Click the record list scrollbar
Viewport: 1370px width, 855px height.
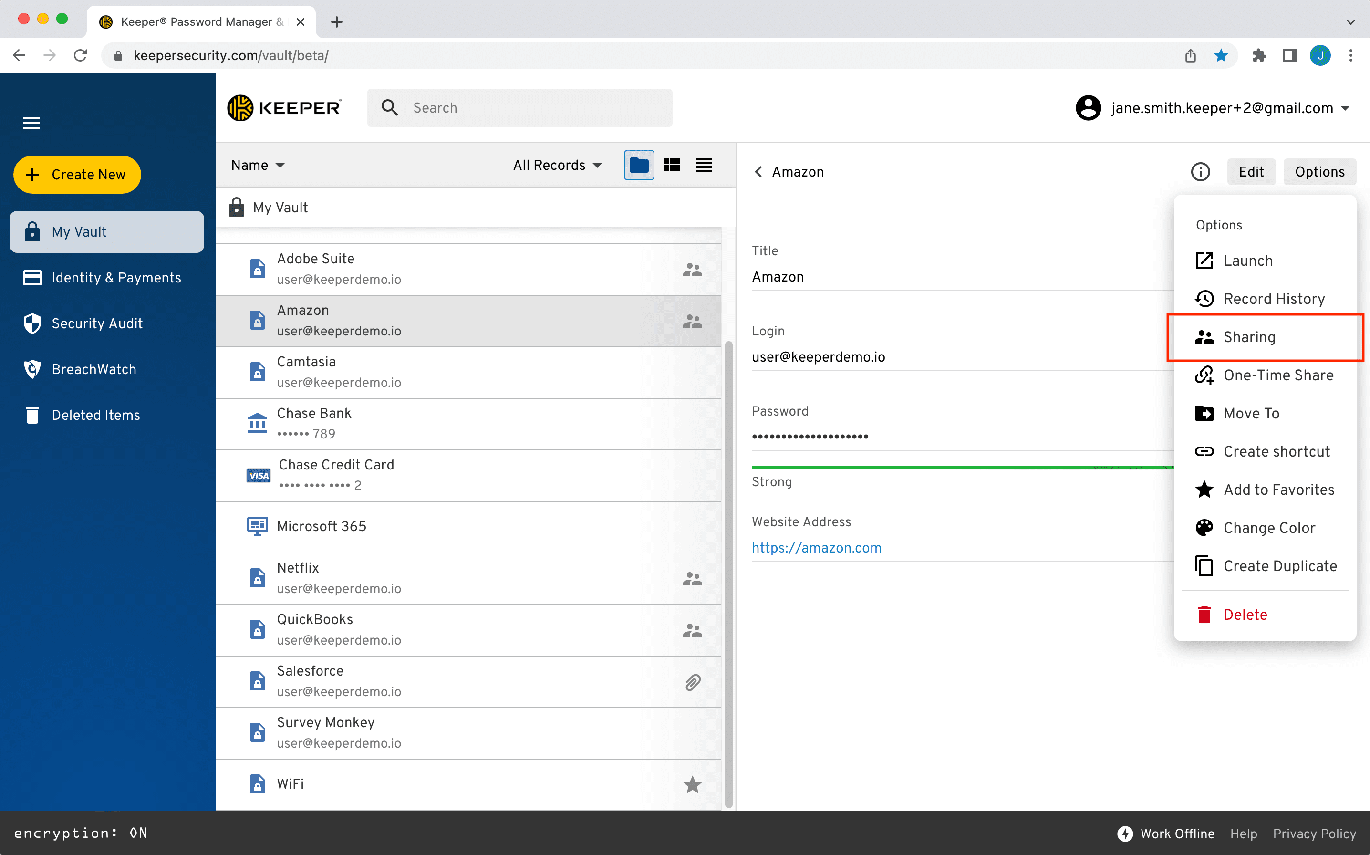tap(728, 574)
